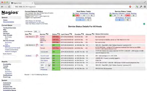Click the red Adblock stop icon
This screenshot has width=147, height=91.
click(x=130, y=7)
